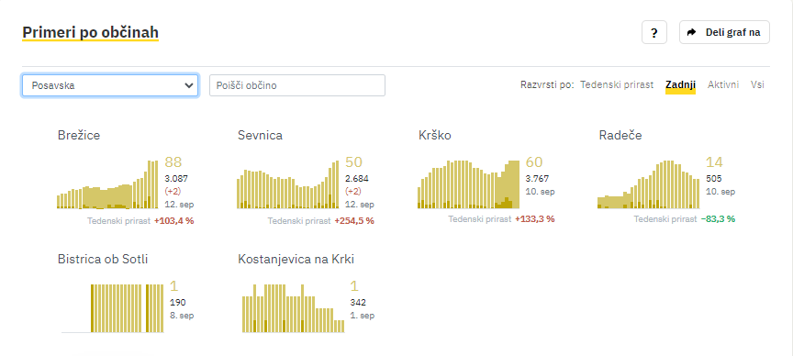Open the Kostanjevica na Krki bar chart
This screenshot has width=793, height=356.
294,308
